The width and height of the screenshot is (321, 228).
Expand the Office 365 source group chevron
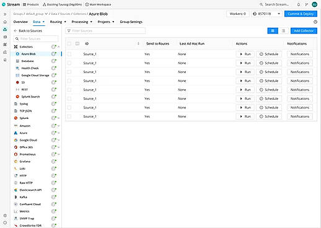click(59, 147)
